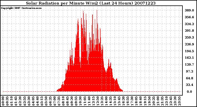The image size is (197, 107).
Task: Click the 04:40 time label
Action: (x=37, y=101)
